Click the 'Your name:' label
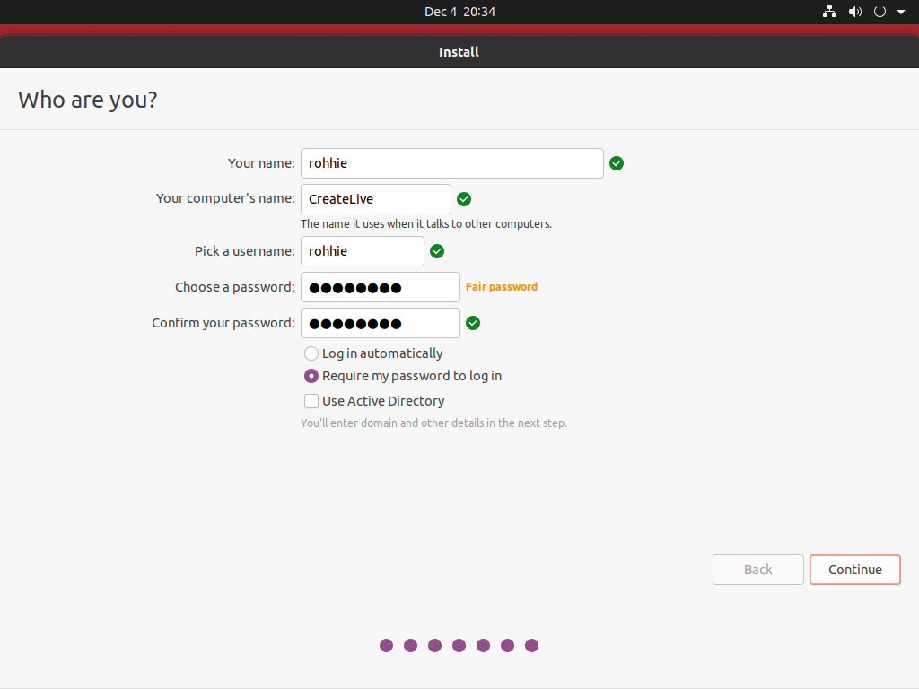 261,163
